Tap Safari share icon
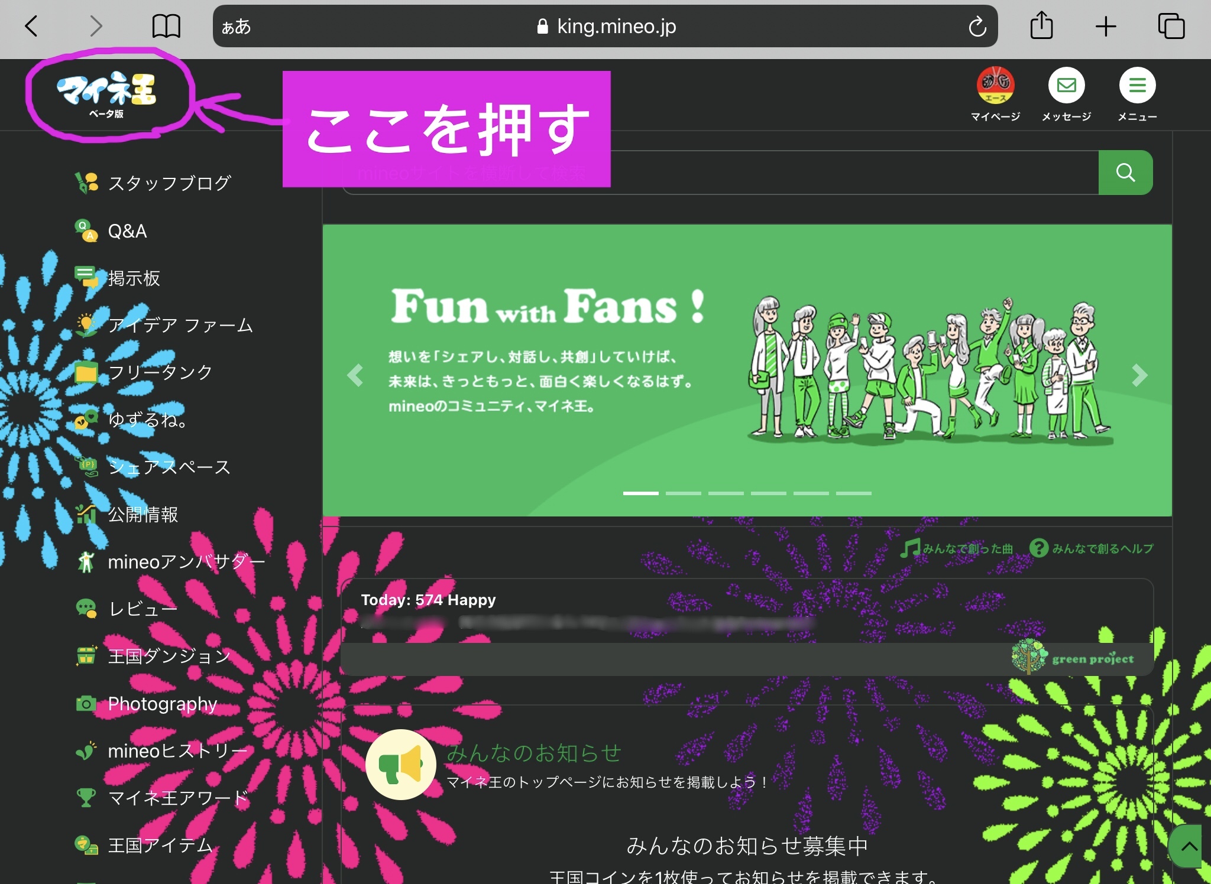The width and height of the screenshot is (1211, 884). (1041, 27)
